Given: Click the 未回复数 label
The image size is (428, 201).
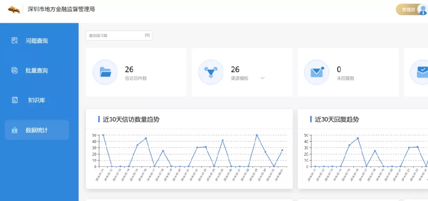Looking at the screenshot, I should [x=346, y=78].
